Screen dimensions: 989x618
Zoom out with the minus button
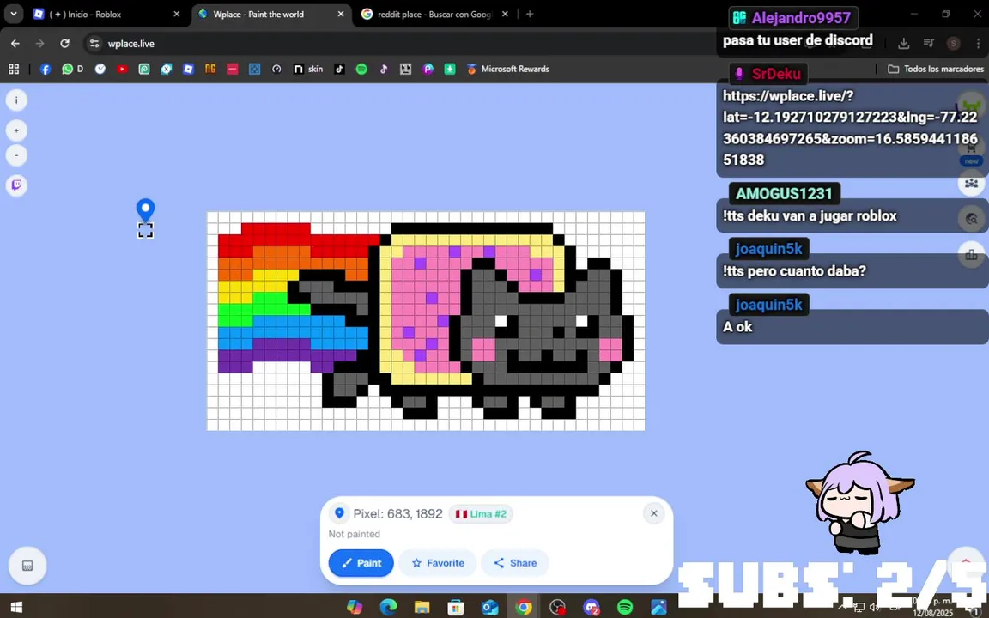pyautogui.click(x=16, y=155)
